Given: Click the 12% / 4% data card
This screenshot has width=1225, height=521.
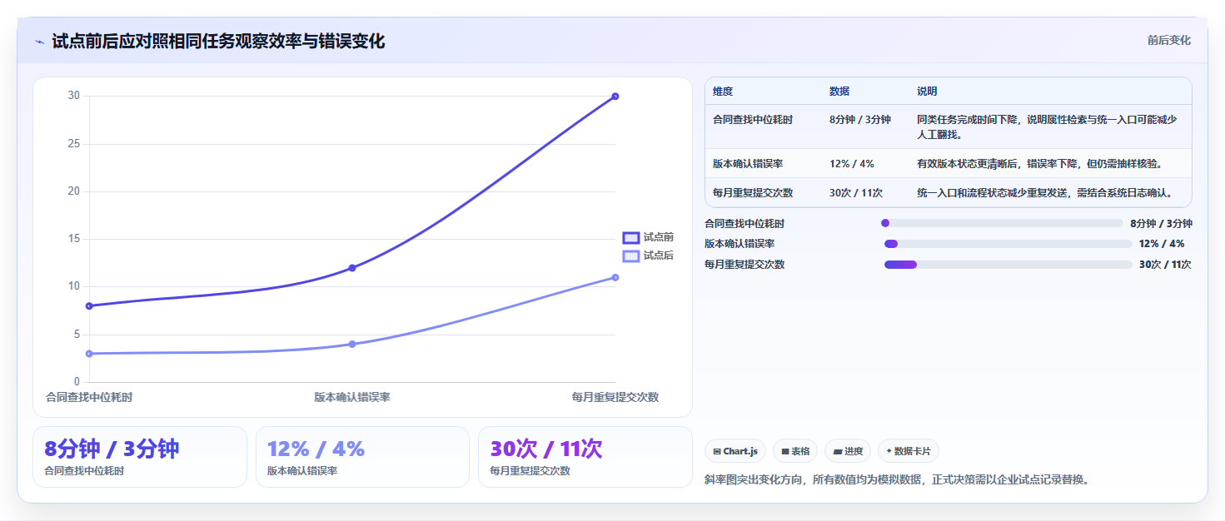Looking at the screenshot, I should point(363,457).
